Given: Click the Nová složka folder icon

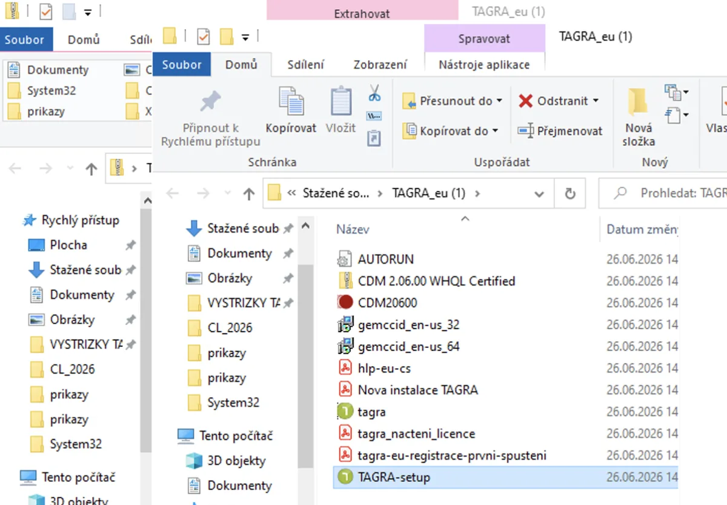Looking at the screenshot, I should 639,101.
